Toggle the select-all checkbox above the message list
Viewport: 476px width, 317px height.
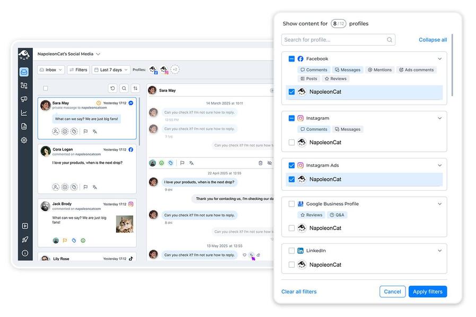(46, 89)
